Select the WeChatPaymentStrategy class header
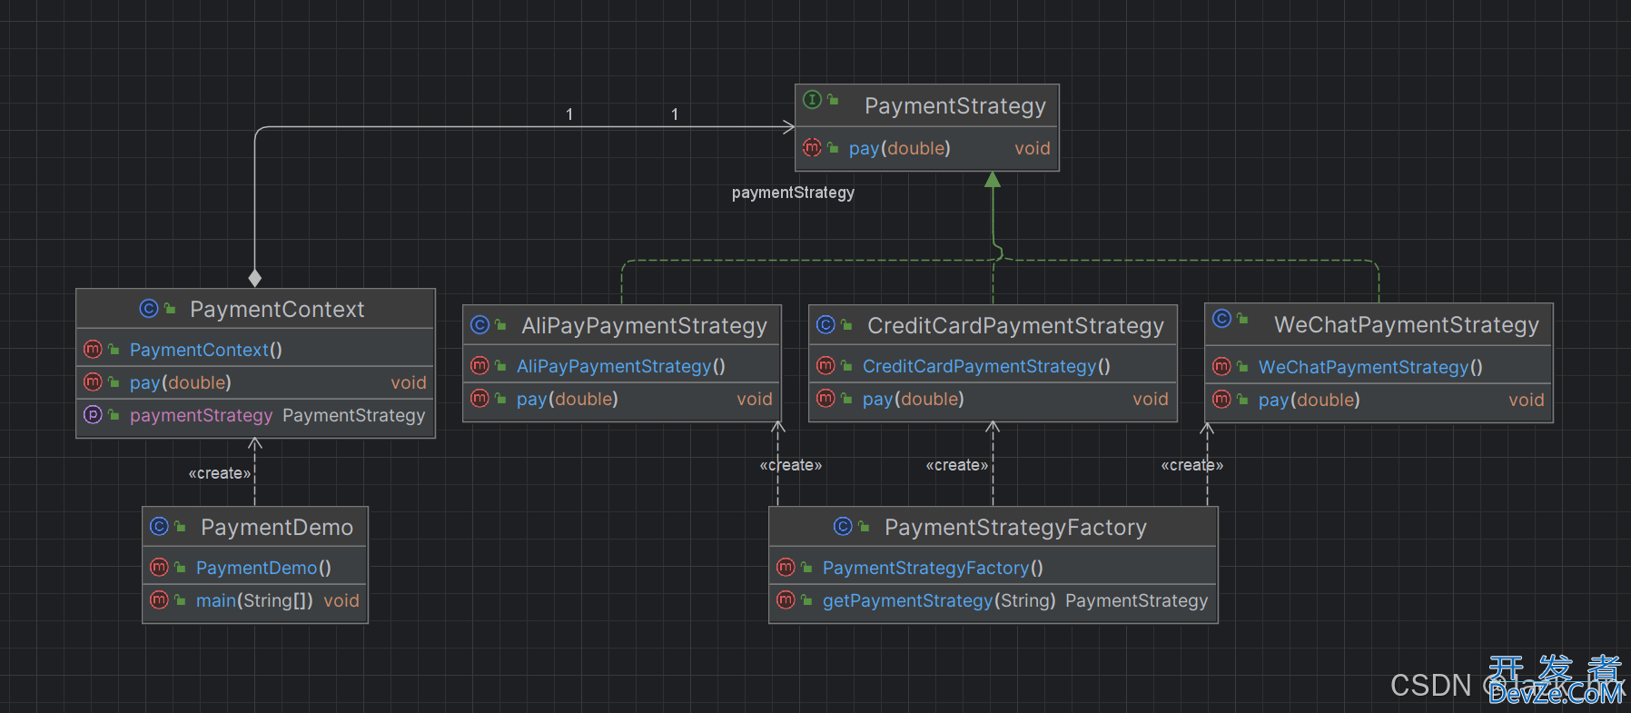 (x=1379, y=324)
